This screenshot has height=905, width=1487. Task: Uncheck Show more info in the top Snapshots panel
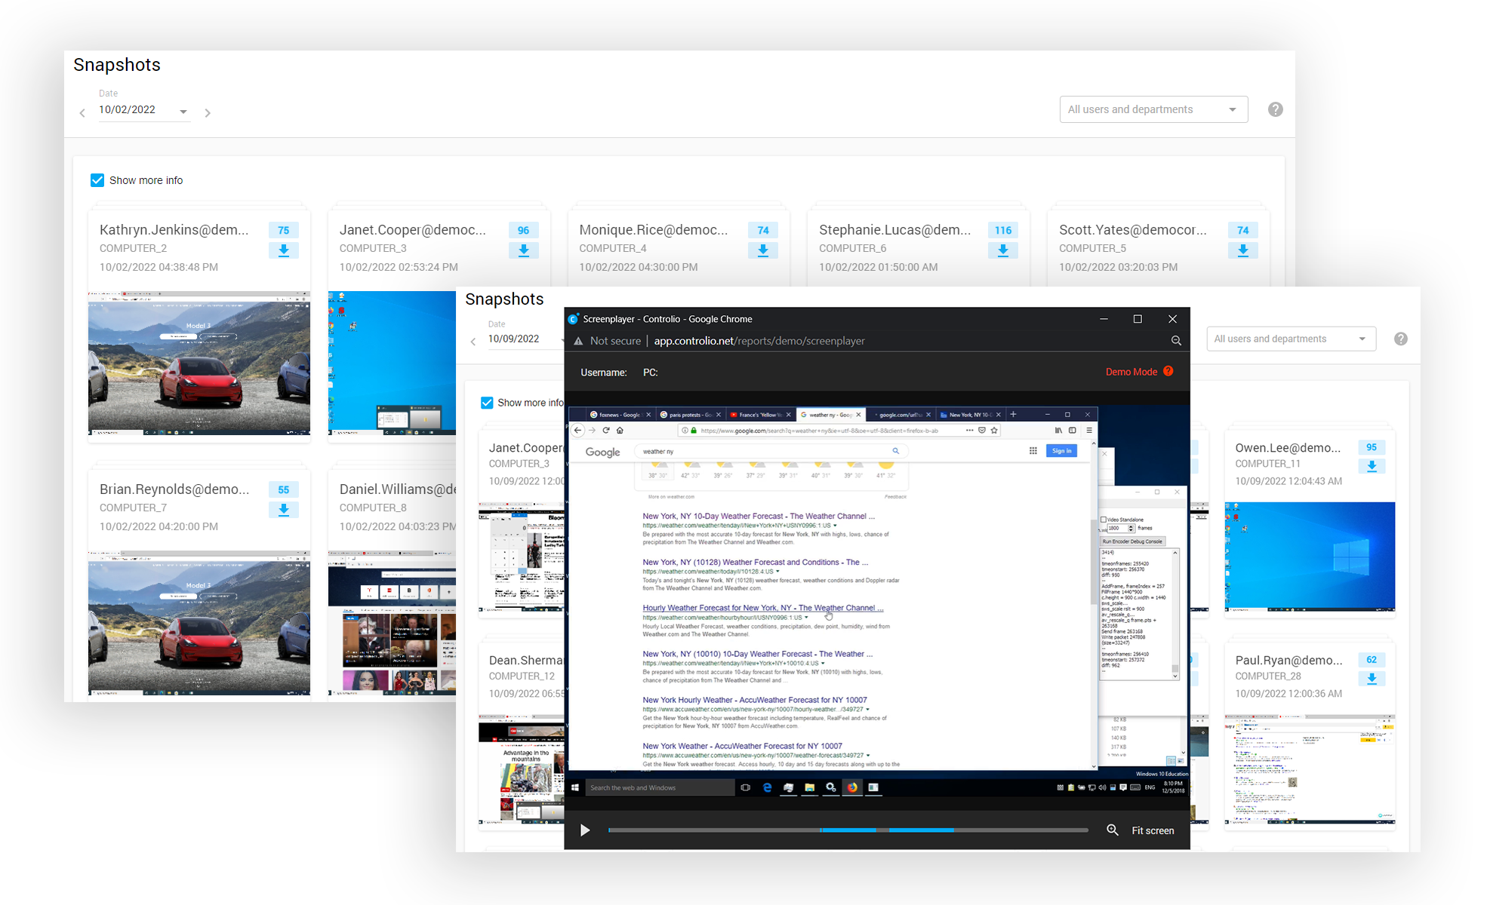97,180
